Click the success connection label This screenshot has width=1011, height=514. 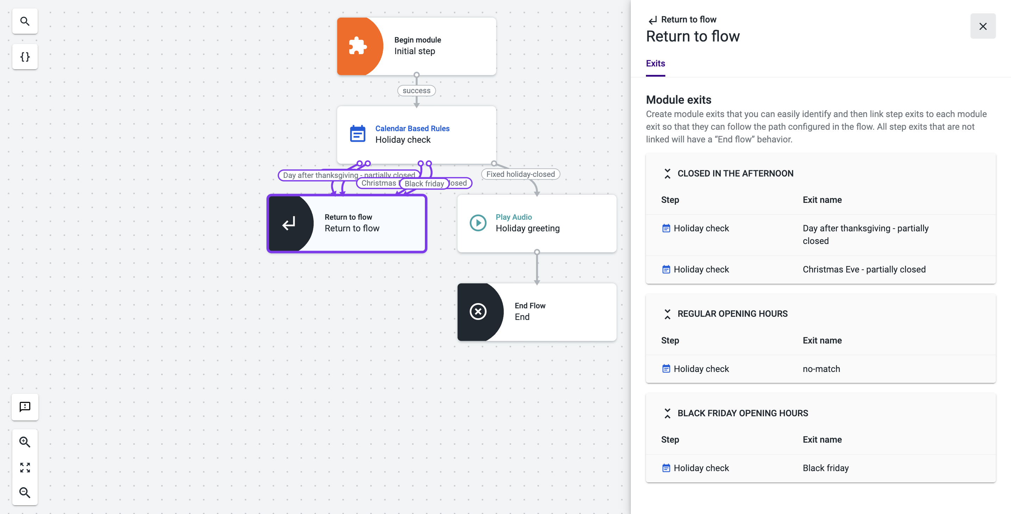pos(416,91)
